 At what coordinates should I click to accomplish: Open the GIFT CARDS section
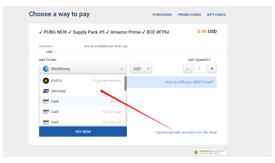tap(216, 15)
